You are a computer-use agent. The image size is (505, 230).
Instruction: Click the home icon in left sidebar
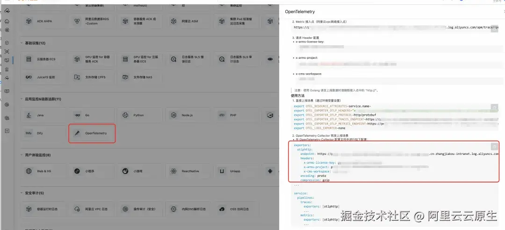pyautogui.click(x=7, y=21)
